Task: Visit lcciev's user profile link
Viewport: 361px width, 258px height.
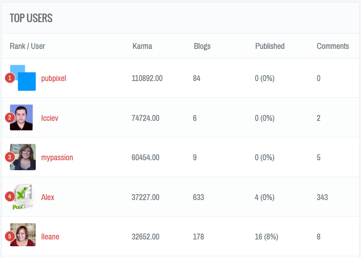Action: (x=49, y=118)
